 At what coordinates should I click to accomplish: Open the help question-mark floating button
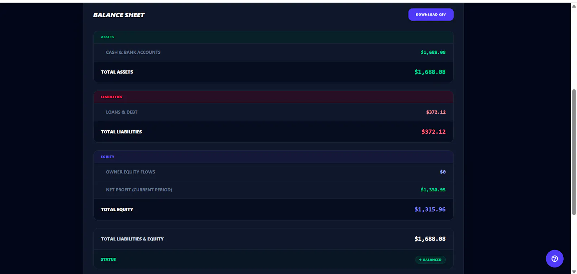(x=555, y=258)
